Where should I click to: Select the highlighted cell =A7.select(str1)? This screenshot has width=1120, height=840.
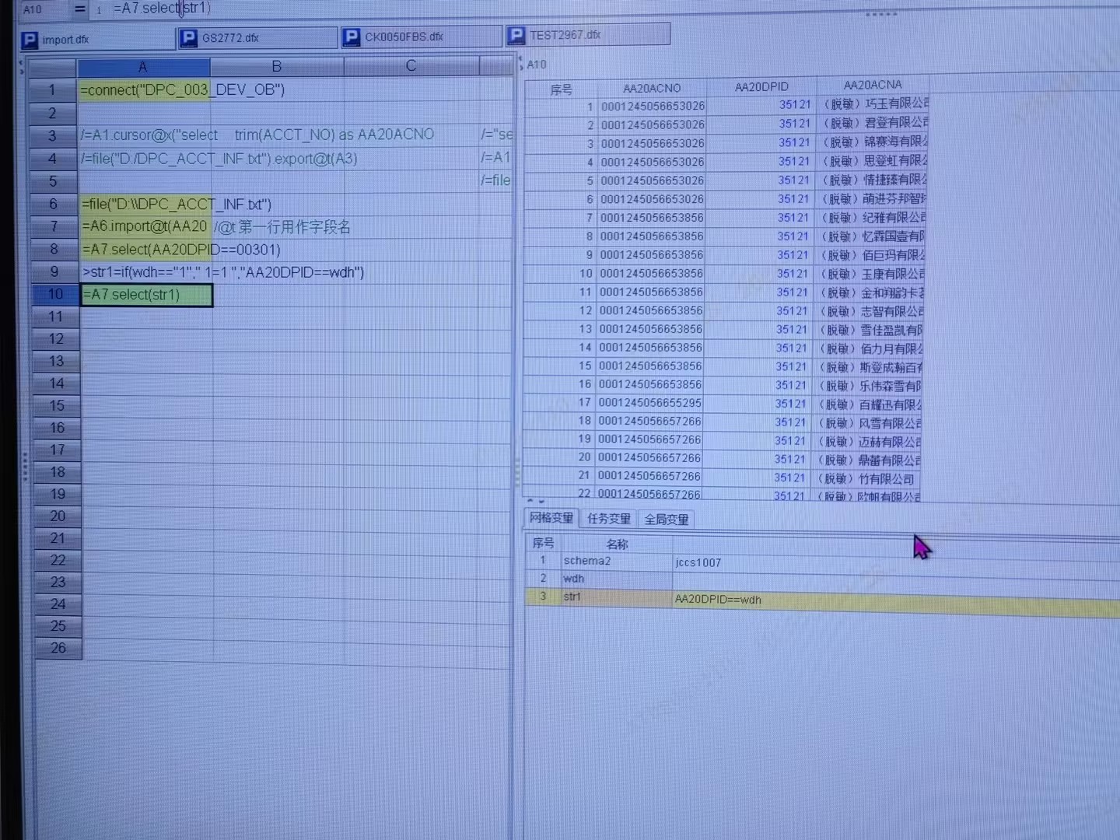[146, 295]
